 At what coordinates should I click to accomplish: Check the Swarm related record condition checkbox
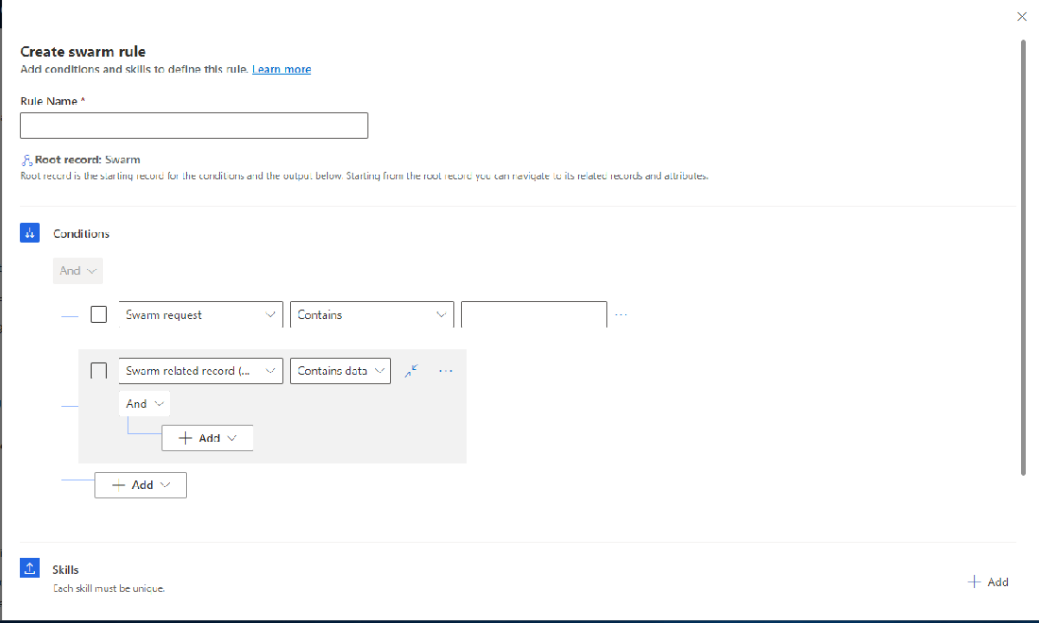tap(98, 370)
